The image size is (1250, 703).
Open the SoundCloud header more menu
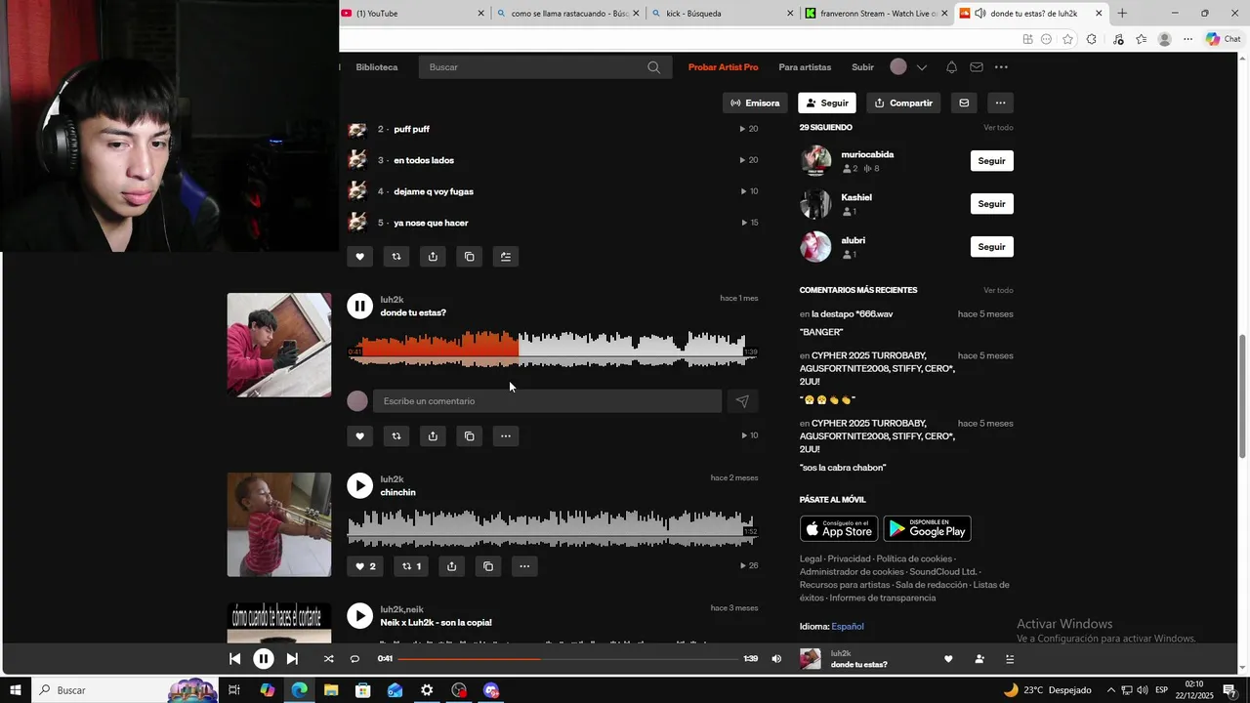tap(1001, 67)
